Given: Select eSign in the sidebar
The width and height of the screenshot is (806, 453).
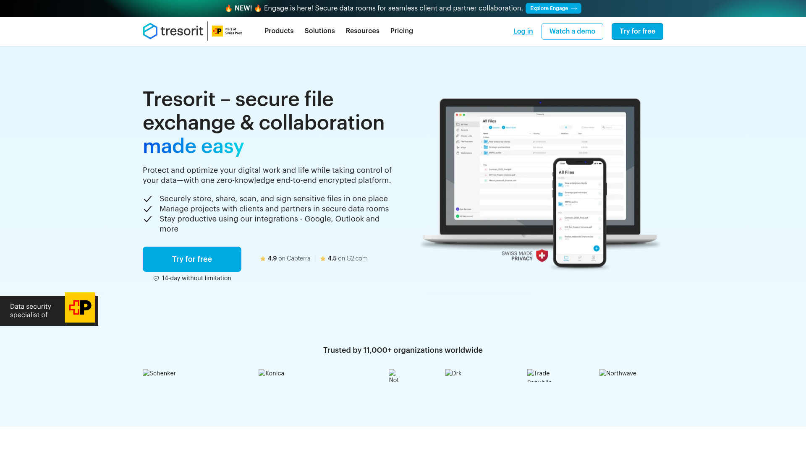Looking at the screenshot, I should pyautogui.click(x=464, y=147).
